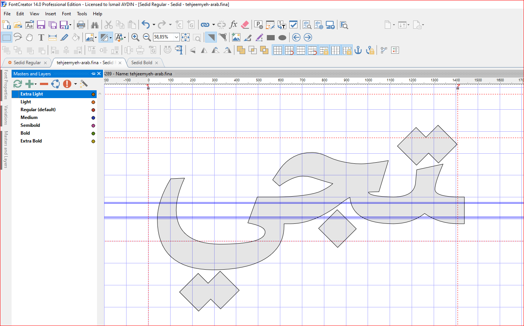This screenshot has width=524, height=326.
Task: Click the Undo arrow
Action: click(146, 25)
